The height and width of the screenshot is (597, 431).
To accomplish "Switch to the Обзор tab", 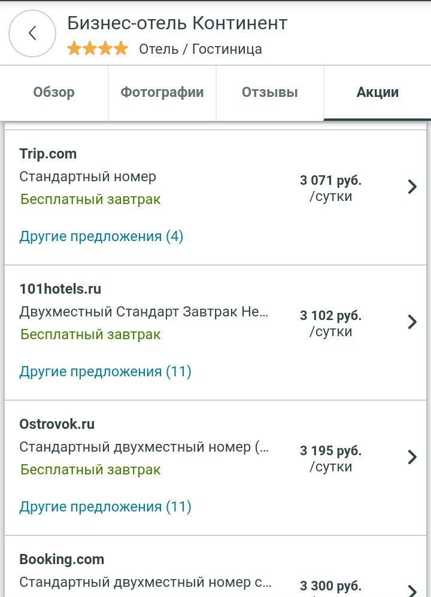I will click(x=54, y=92).
